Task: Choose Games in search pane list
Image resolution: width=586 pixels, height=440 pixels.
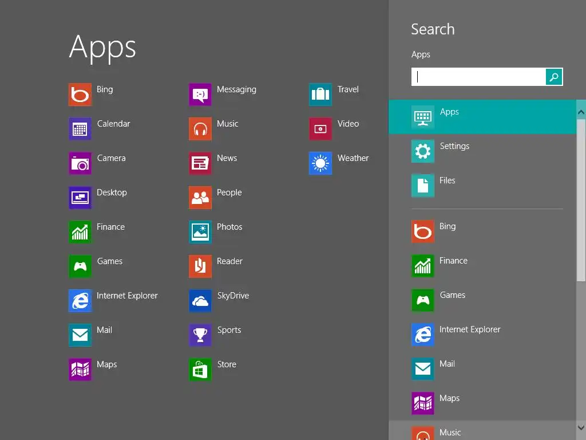Action: (482, 300)
